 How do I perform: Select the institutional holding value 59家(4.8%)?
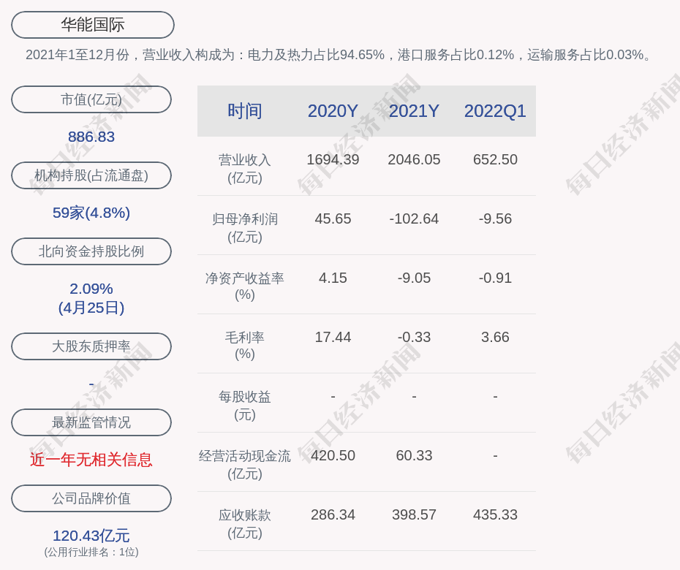click(91, 213)
